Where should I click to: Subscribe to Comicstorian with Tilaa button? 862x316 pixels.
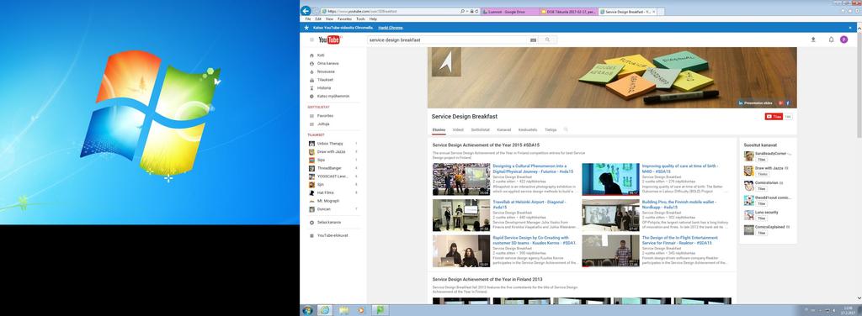pyautogui.click(x=761, y=189)
